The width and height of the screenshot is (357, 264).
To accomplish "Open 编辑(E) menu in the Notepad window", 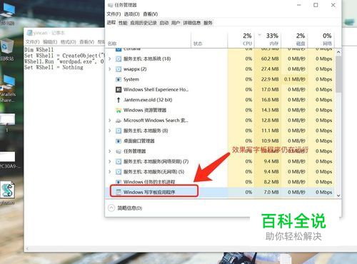I will coord(50,42).
